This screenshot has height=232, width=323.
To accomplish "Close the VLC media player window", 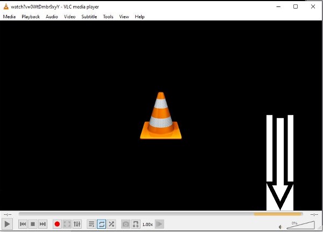I will (313, 6).
